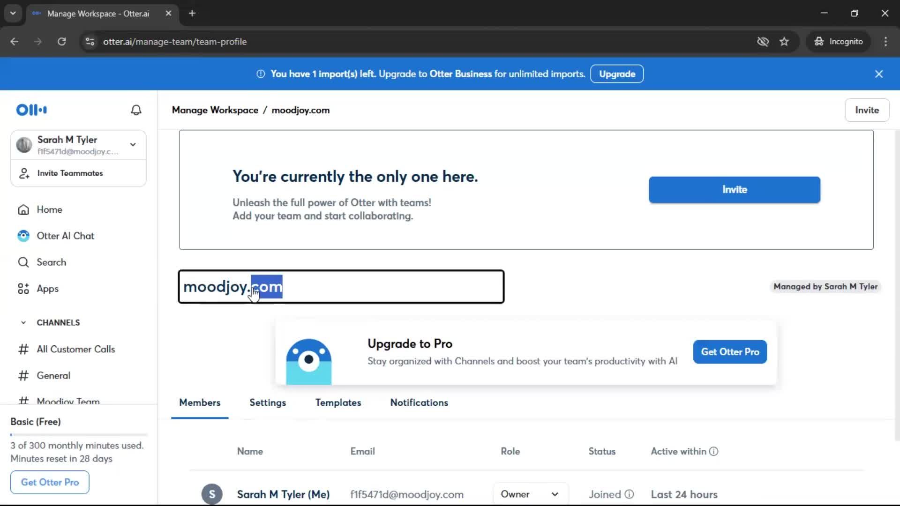Open Apps in the sidebar
Viewport: 900px width, 506px height.
38,289
